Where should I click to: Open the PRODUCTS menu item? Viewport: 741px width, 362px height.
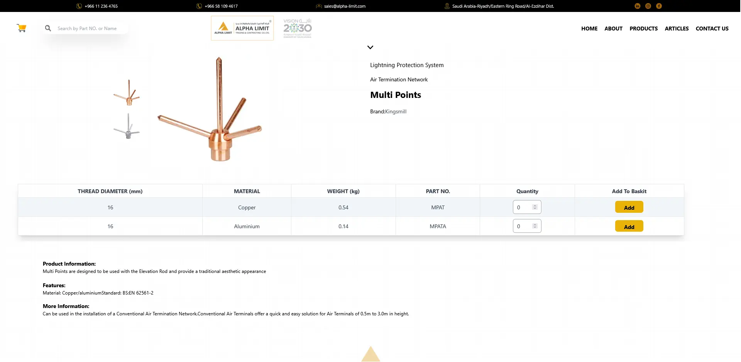point(644,29)
